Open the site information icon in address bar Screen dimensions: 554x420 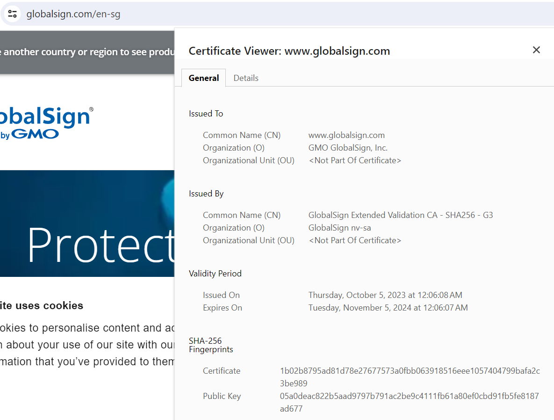[x=13, y=14]
